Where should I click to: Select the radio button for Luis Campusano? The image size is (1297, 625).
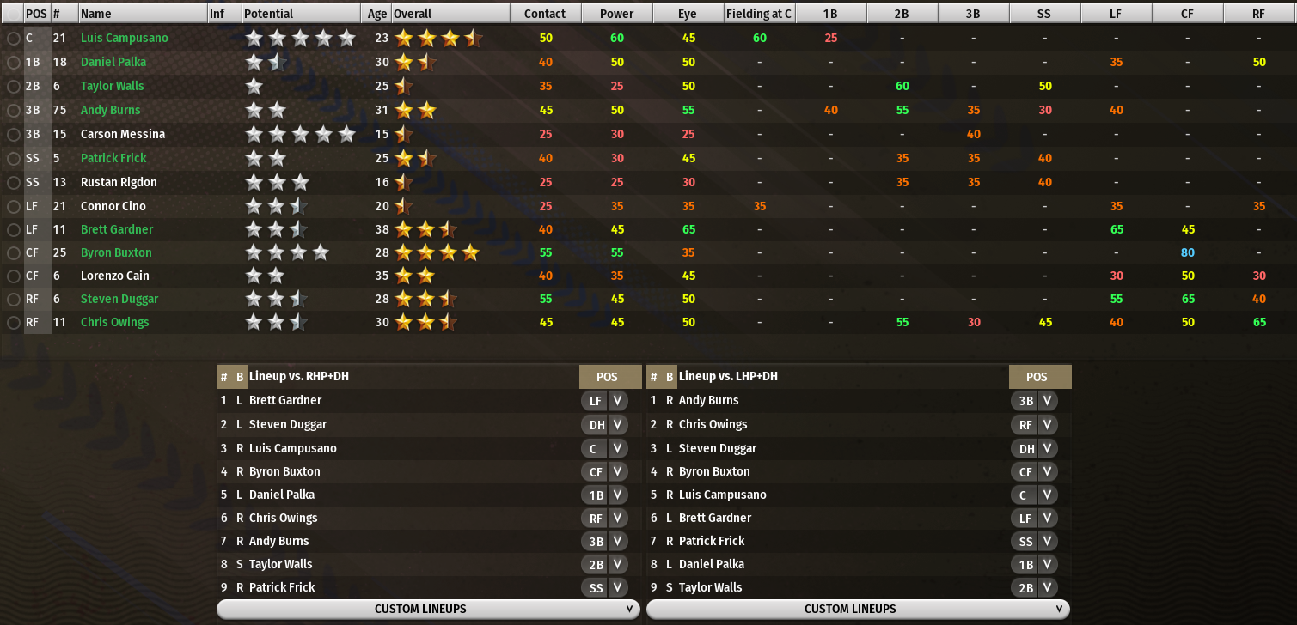tap(13, 38)
